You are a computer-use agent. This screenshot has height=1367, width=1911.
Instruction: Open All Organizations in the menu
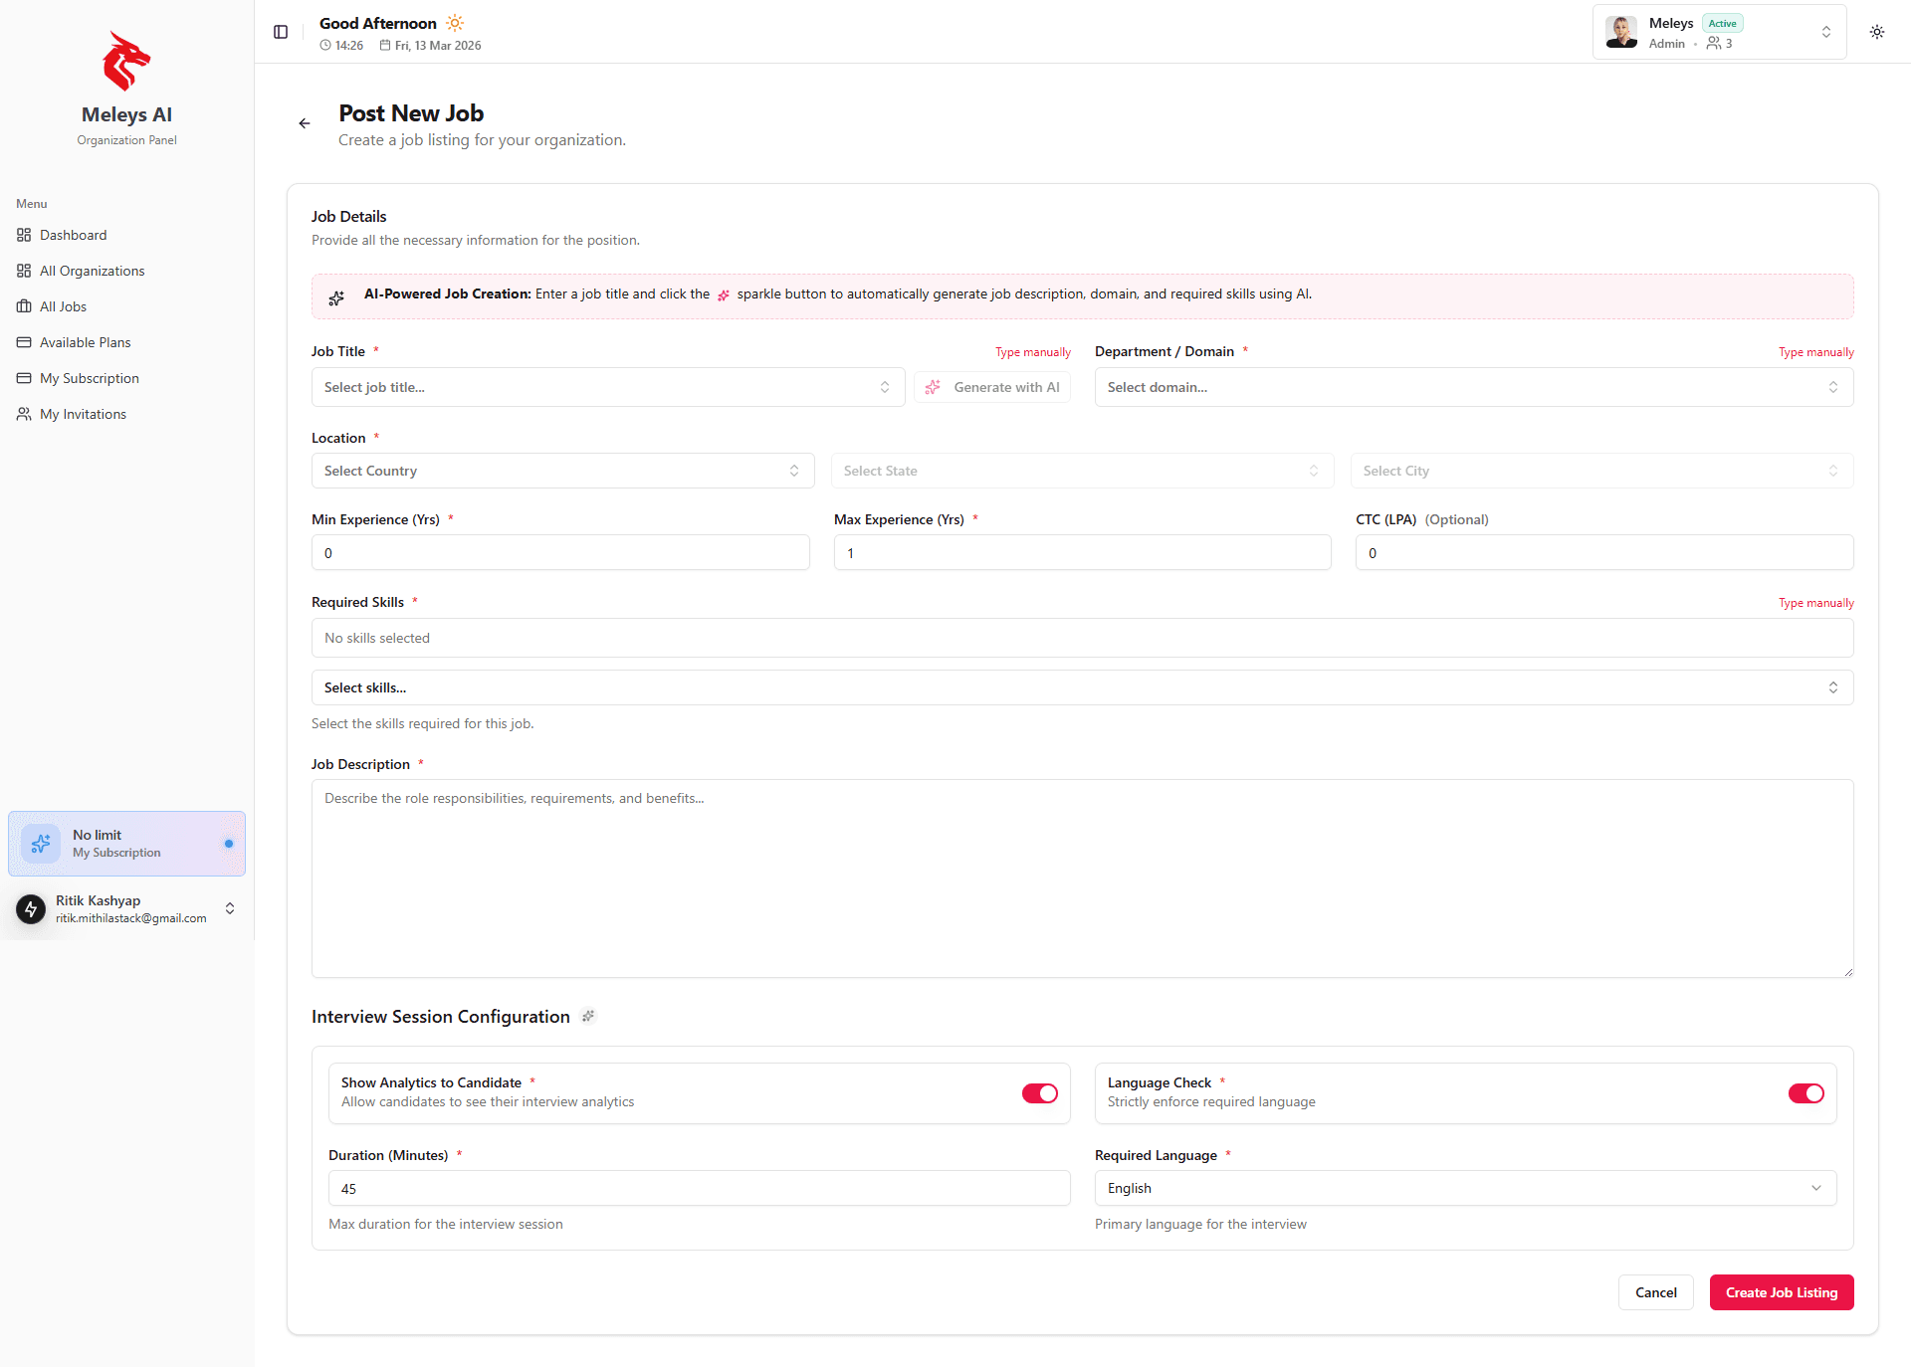point(92,271)
